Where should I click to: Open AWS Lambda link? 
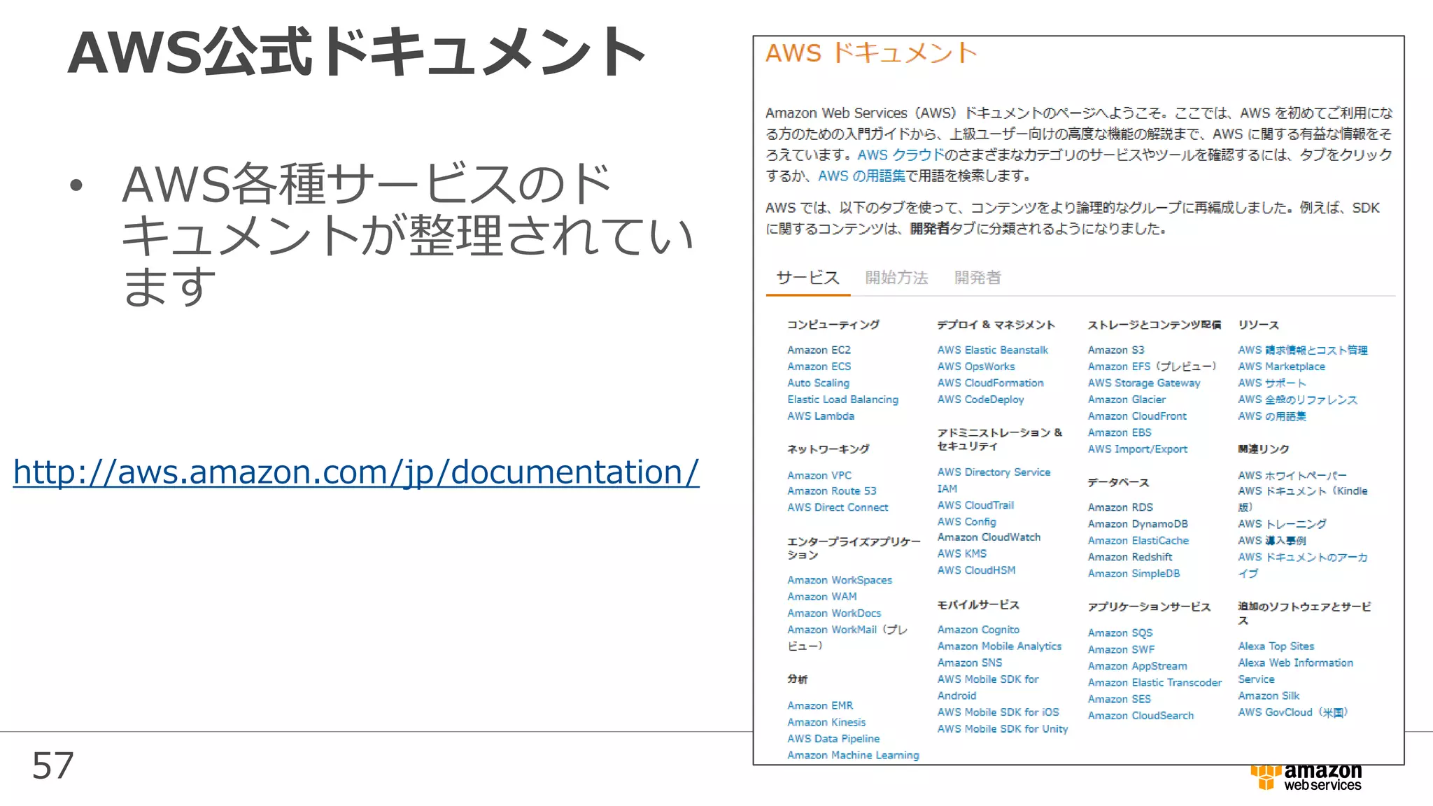pyautogui.click(x=821, y=416)
